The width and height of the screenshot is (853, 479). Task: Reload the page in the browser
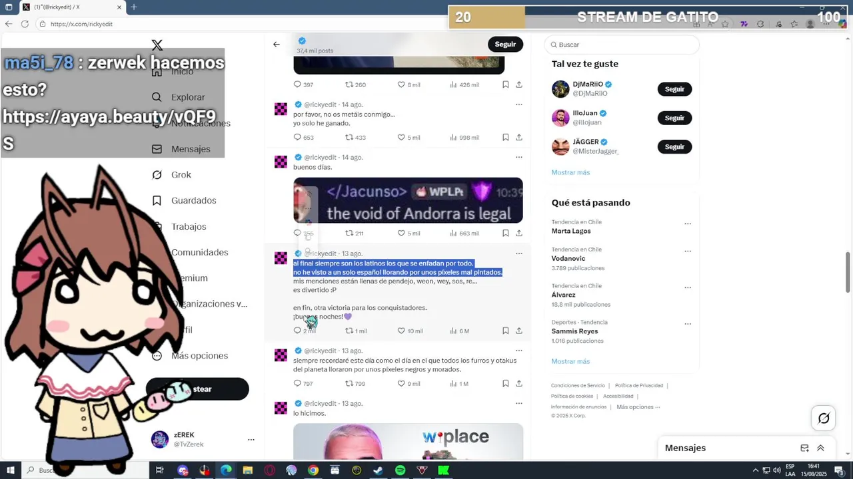[25, 24]
